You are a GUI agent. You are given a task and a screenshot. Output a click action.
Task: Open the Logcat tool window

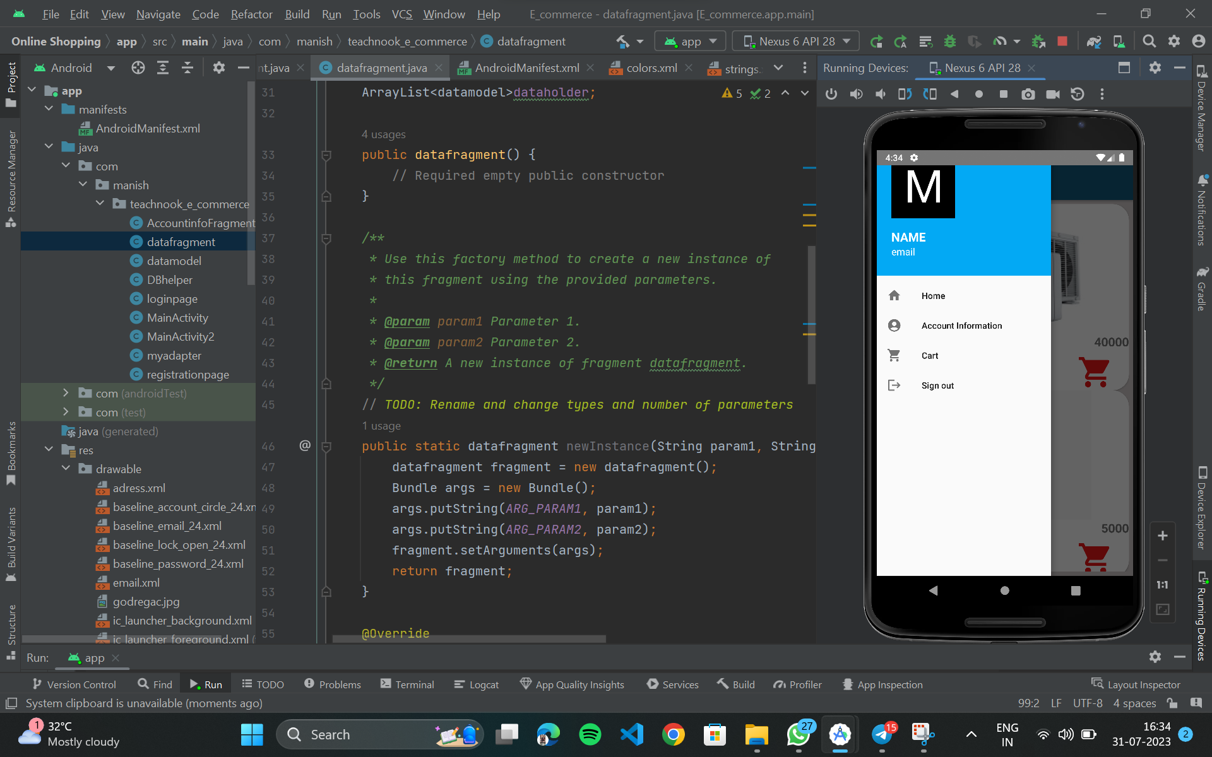coord(477,684)
